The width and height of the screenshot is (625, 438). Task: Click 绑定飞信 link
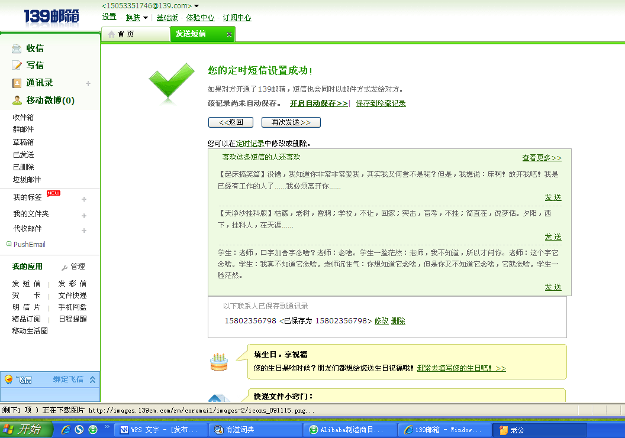point(68,379)
